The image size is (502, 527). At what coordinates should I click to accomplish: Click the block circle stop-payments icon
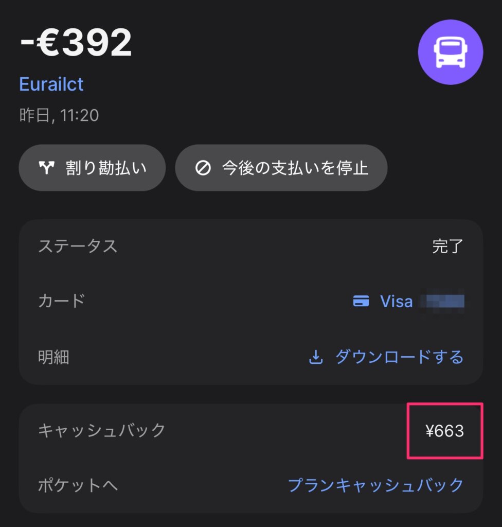[x=203, y=168]
